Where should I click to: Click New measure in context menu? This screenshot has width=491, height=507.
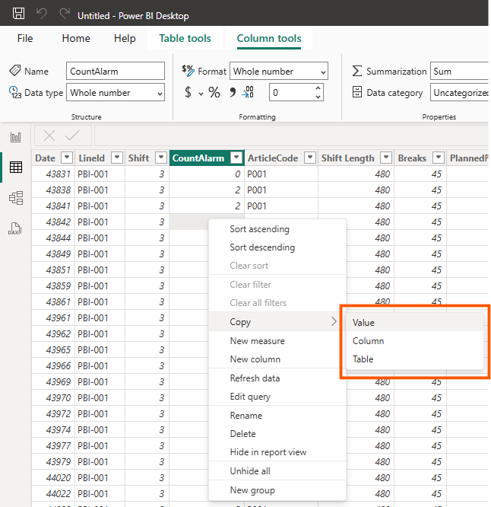coord(258,341)
